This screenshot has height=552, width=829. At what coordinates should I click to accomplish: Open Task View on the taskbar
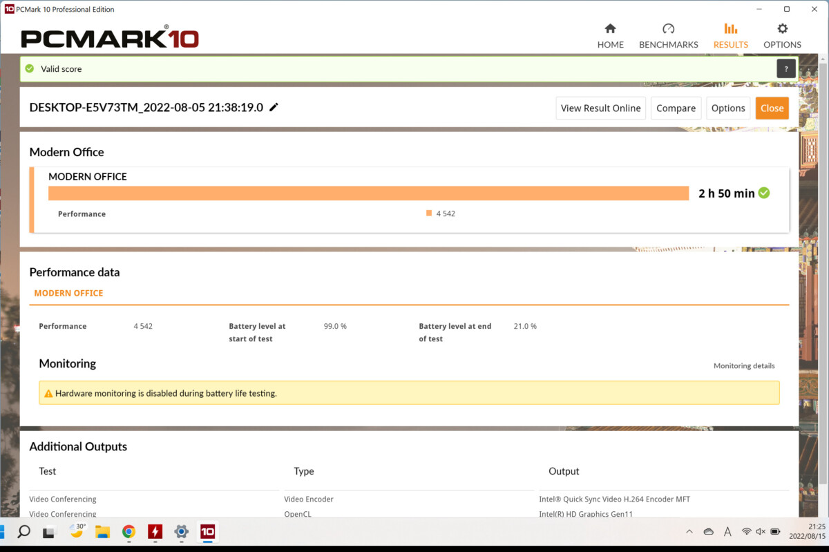(x=49, y=532)
